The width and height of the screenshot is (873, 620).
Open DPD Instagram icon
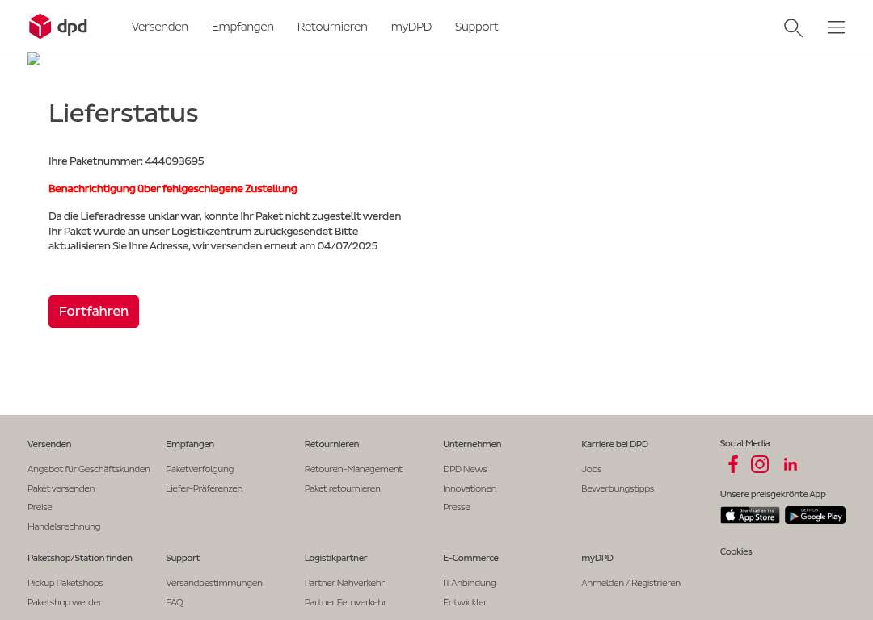coord(760,464)
